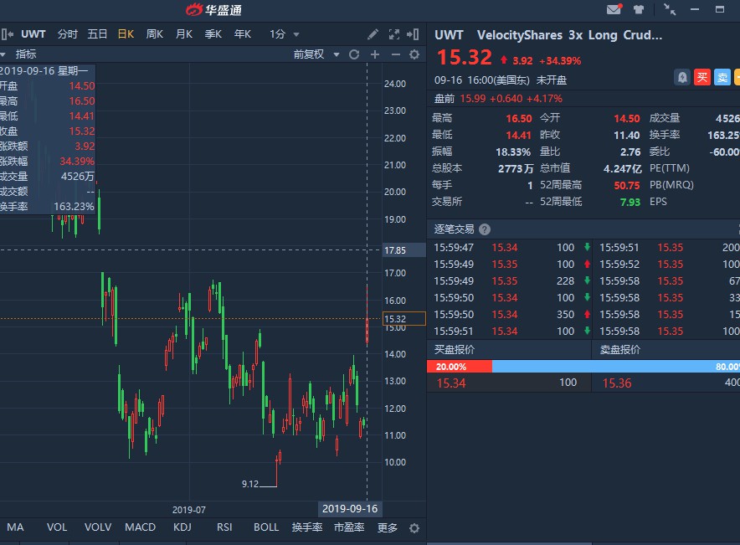740x545 pixels.
Task: Select the 15:59:51 trade of 200 shares
Action: tap(668, 247)
